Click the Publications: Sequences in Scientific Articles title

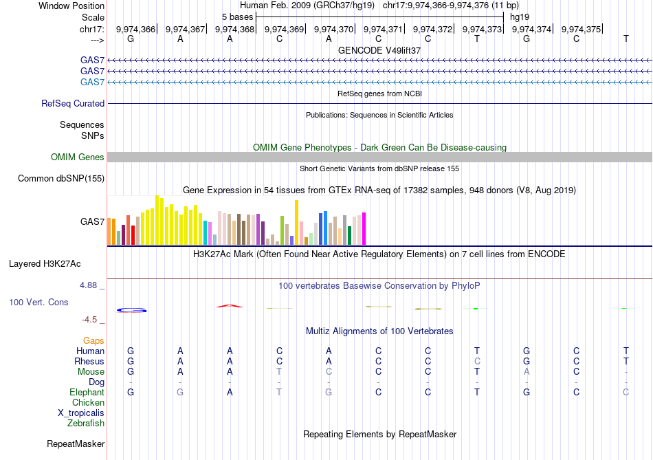point(379,115)
